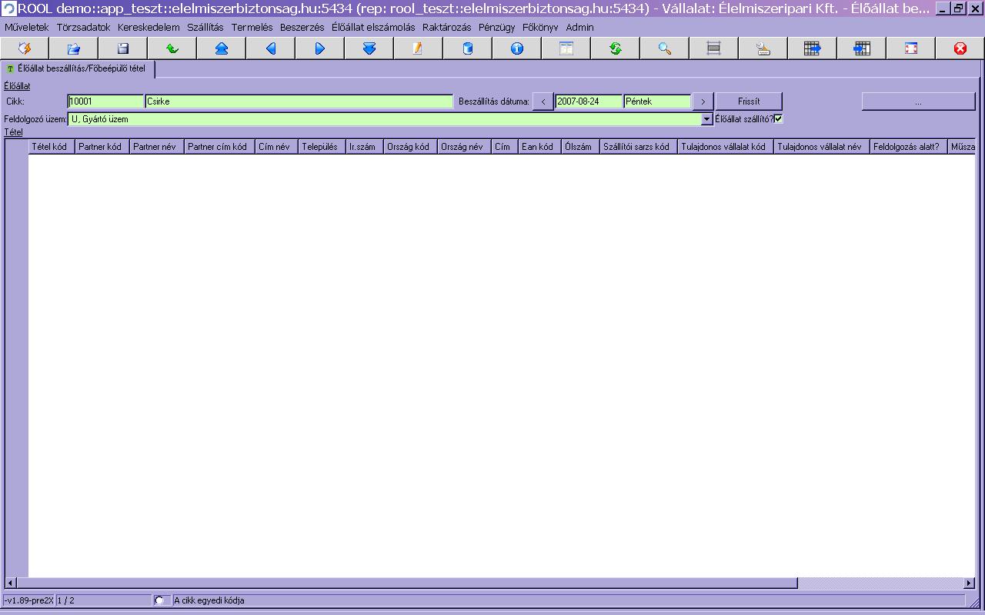Toggle the radio indicator in status bar
985x615 pixels.
point(159,600)
